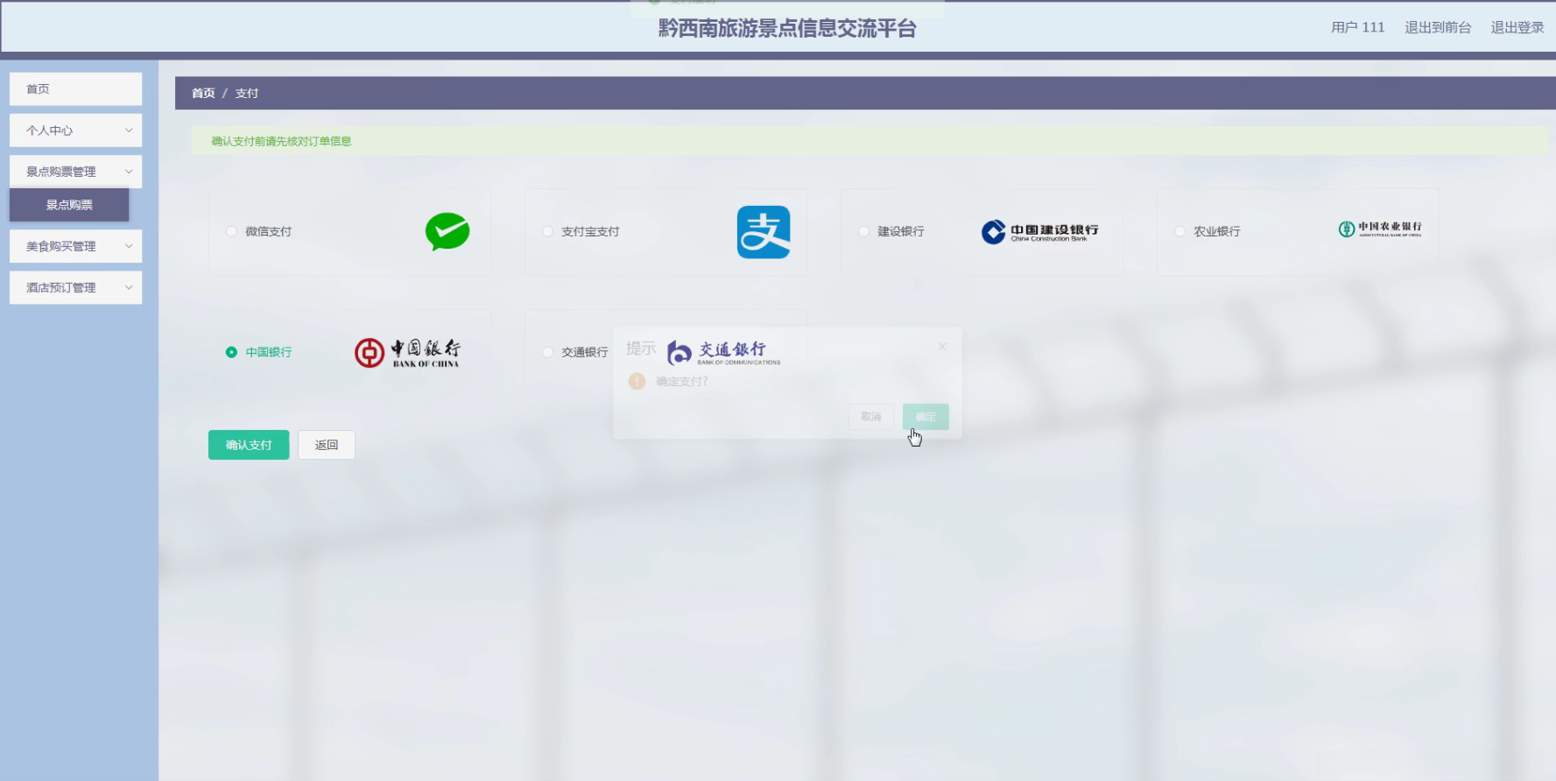The height and width of the screenshot is (781, 1556).
Task: Click the 交通银行 label text
Action: coord(585,352)
